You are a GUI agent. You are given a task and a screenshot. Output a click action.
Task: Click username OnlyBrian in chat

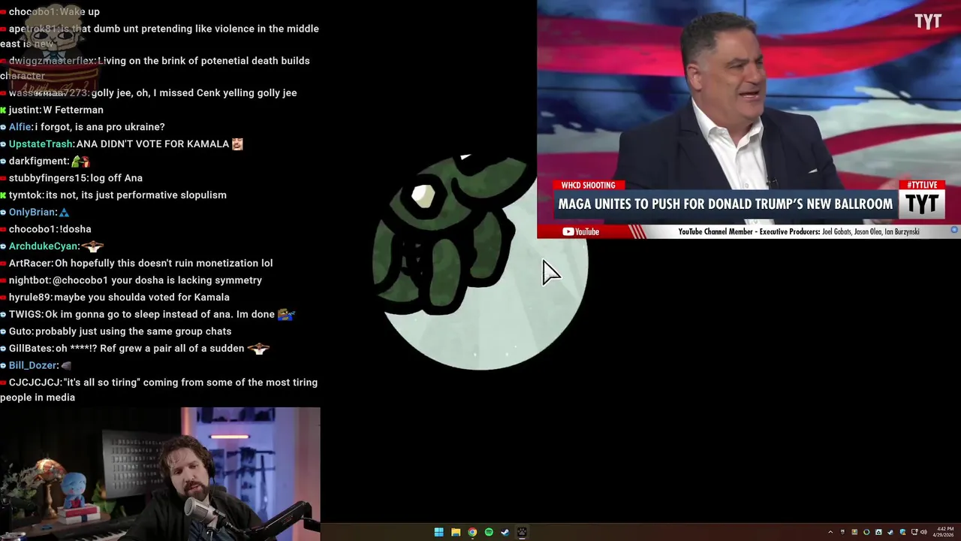pos(32,212)
